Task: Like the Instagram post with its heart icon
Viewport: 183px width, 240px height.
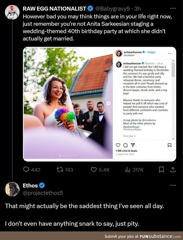Action: [x=118, y=145]
